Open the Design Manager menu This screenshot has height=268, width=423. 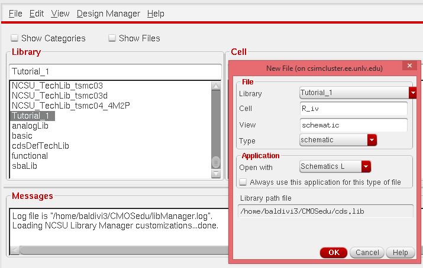pyautogui.click(x=108, y=13)
